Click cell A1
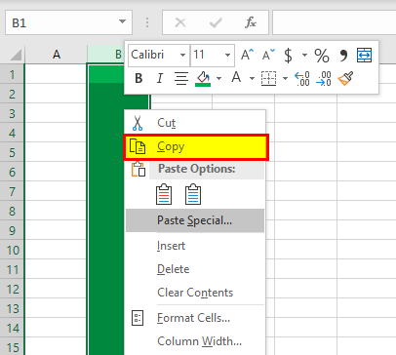This screenshot has height=355, width=396. pos(56,74)
